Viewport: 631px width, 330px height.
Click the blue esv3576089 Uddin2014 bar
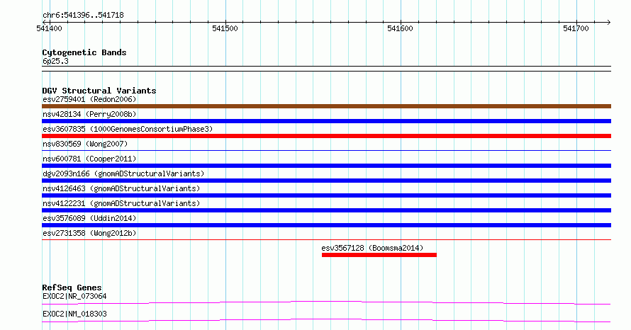pyautogui.click(x=326, y=225)
